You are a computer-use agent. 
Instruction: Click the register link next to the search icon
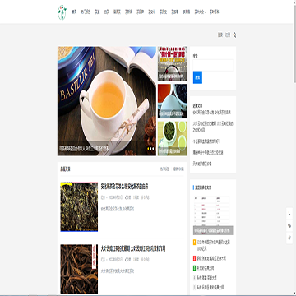(x=228, y=35)
